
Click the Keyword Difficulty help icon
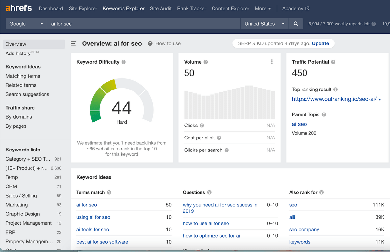click(x=124, y=62)
